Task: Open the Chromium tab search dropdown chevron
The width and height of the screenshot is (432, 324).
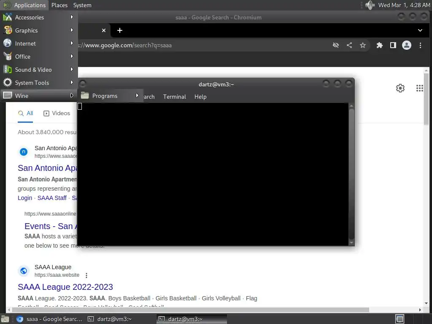Action: tap(420, 30)
